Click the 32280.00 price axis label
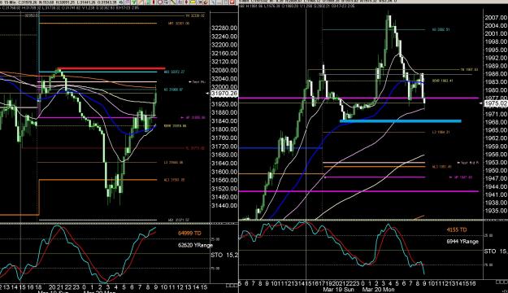The image size is (508, 293). (x=224, y=28)
